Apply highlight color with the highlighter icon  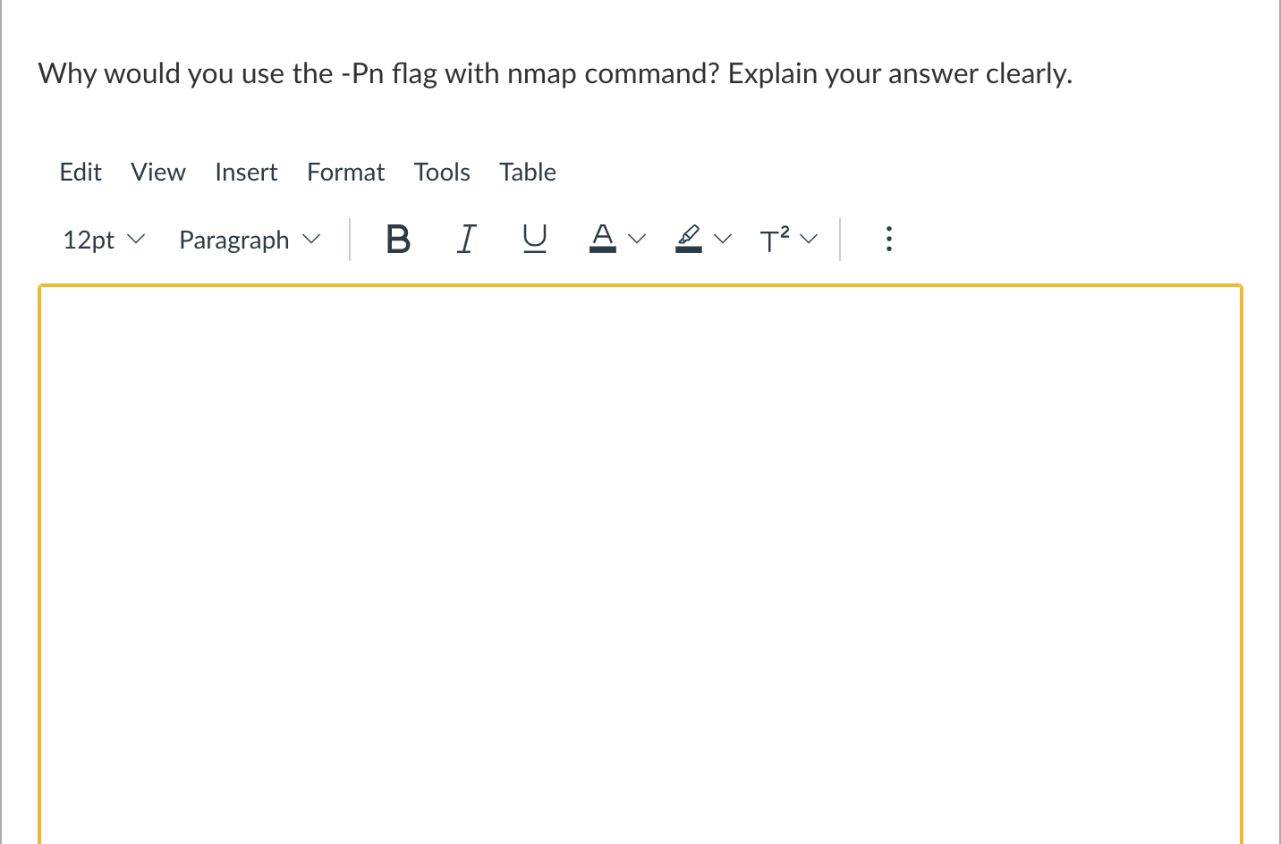coord(687,239)
